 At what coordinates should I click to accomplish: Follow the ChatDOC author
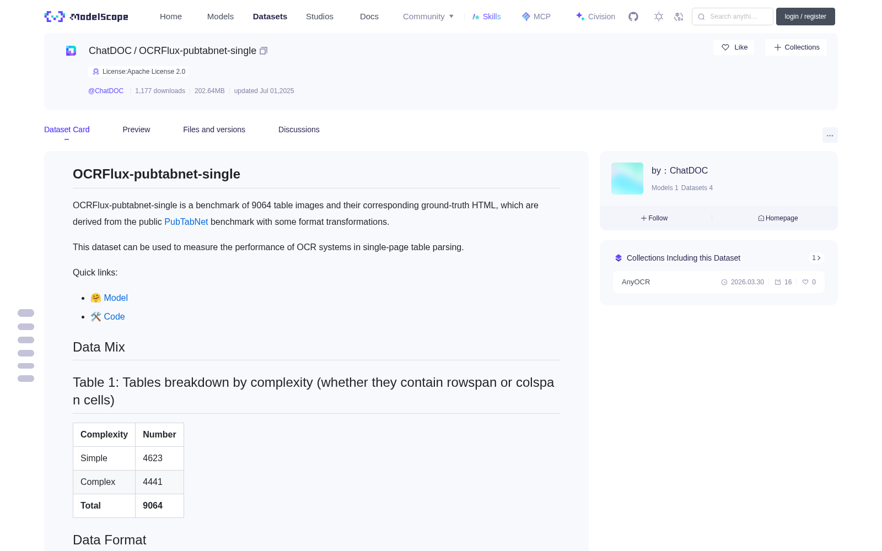click(654, 218)
